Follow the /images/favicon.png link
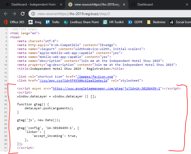 pyautogui.click(x=95, y=77)
